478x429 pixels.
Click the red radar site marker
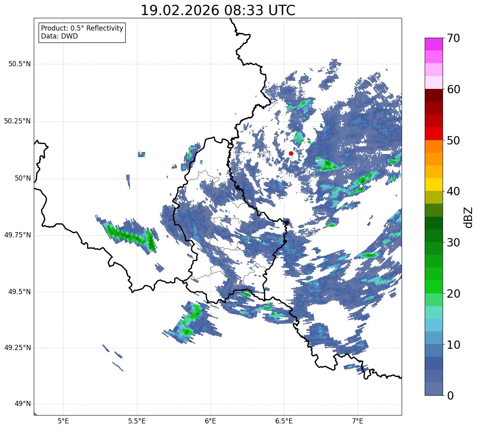291,153
